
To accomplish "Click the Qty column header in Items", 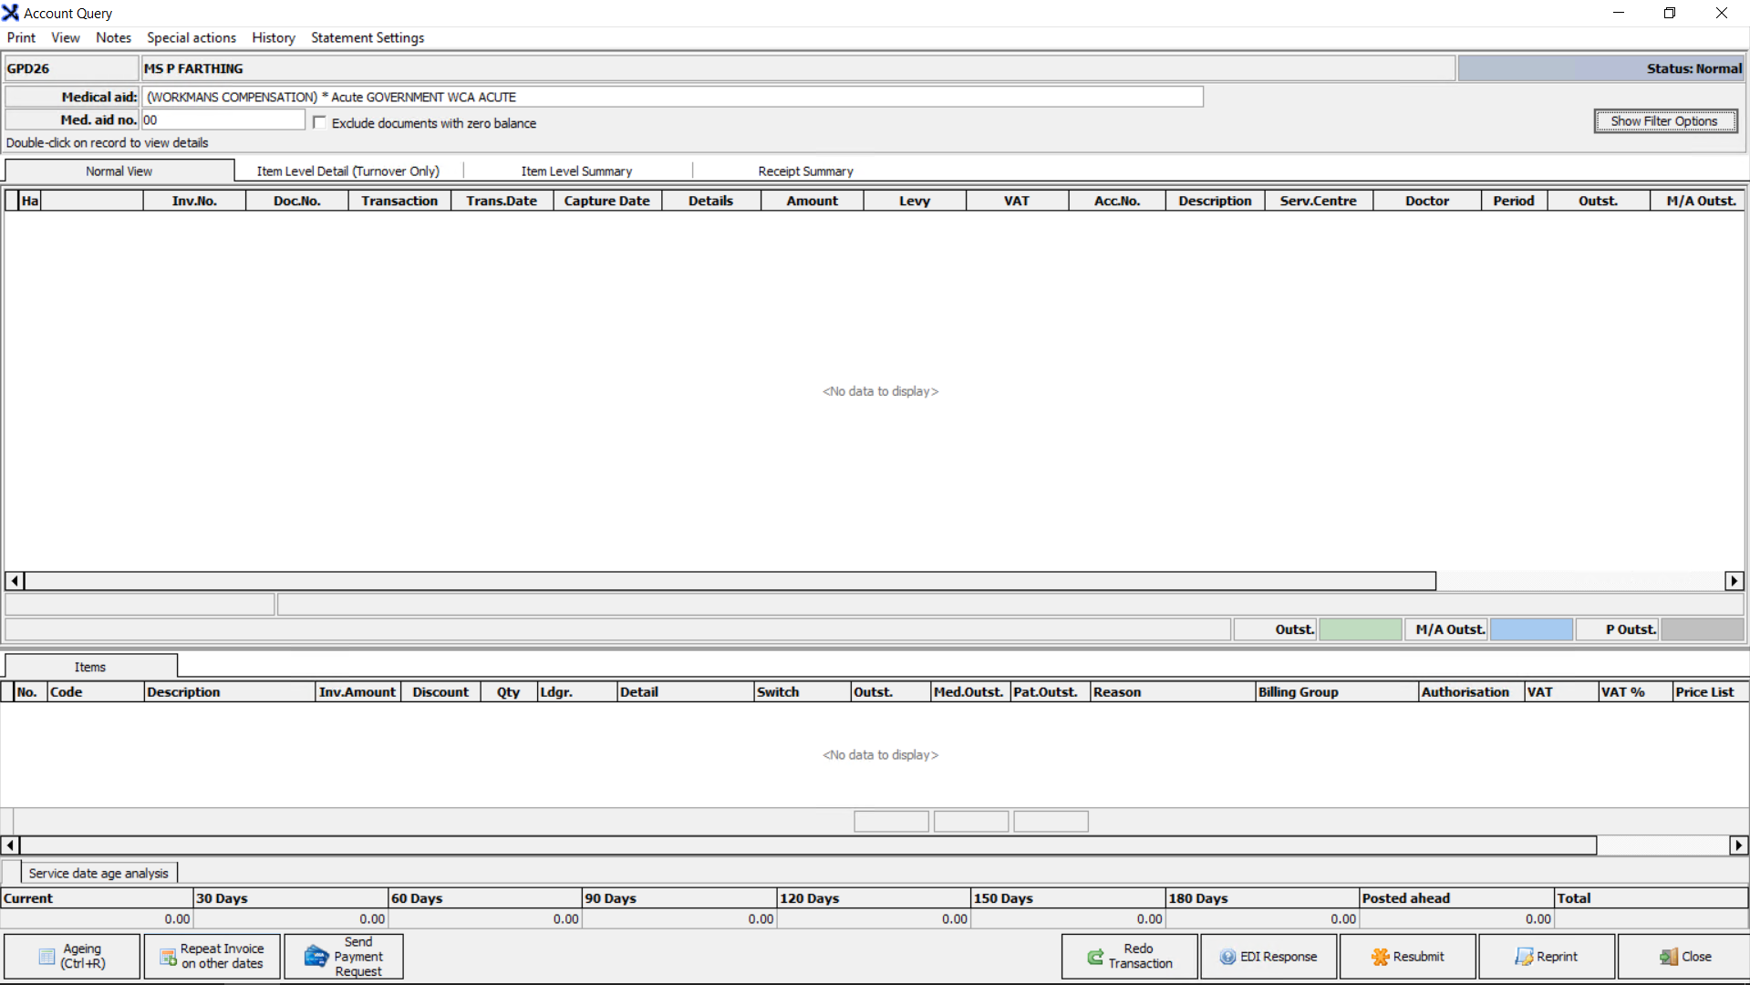I will (509, 691).
